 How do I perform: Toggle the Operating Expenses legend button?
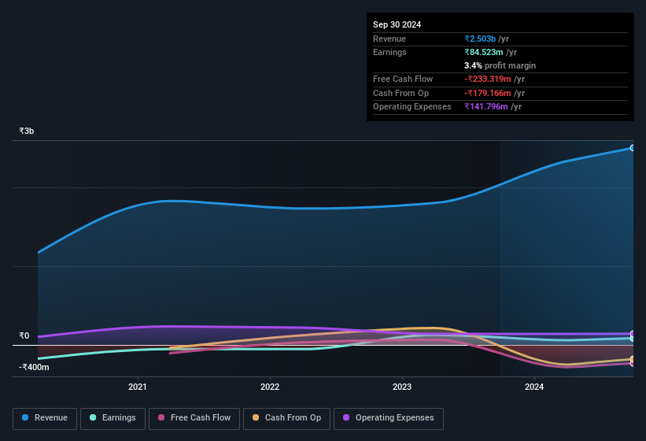pos(389,419)
